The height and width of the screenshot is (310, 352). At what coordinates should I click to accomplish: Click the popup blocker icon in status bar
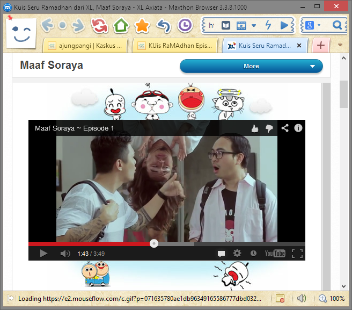click(x=280, y=299)
